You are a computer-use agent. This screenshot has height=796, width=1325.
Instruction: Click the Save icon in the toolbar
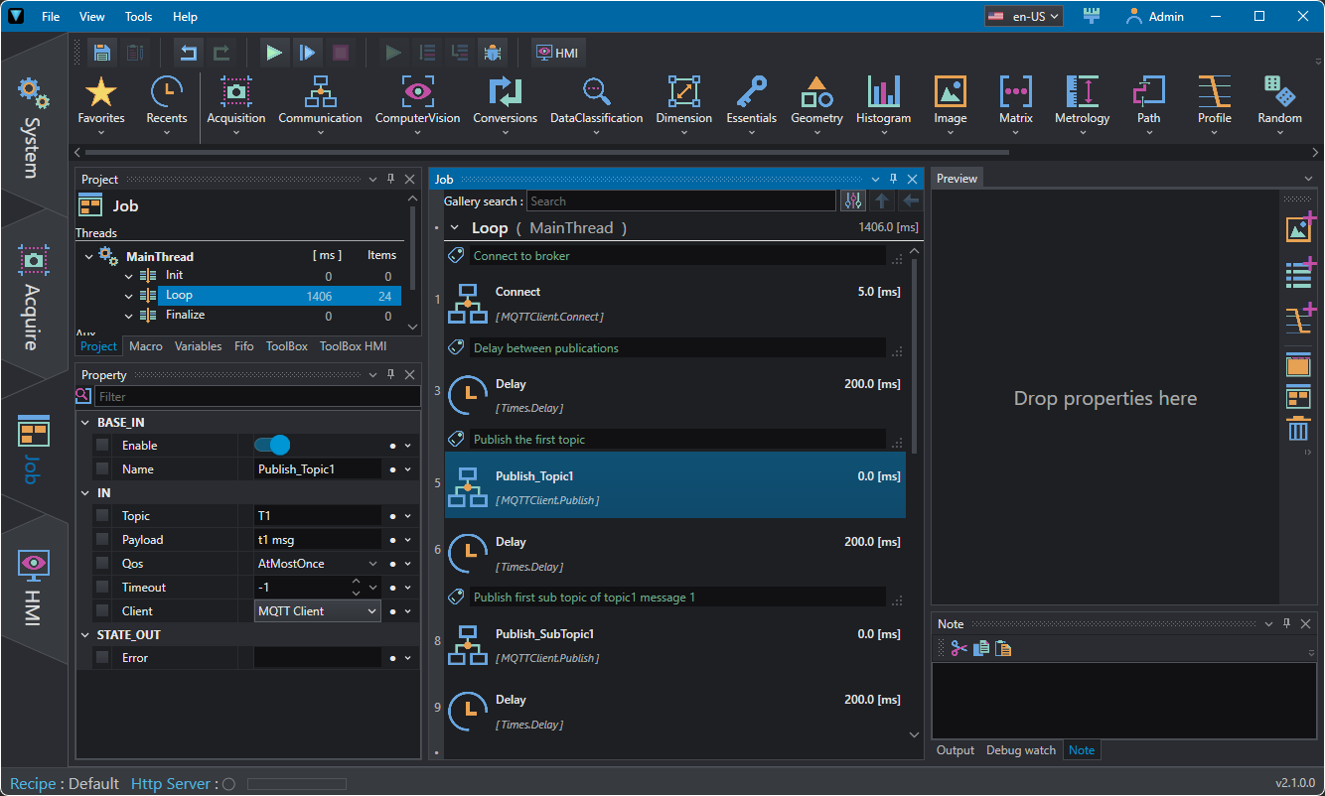(101, 53)
